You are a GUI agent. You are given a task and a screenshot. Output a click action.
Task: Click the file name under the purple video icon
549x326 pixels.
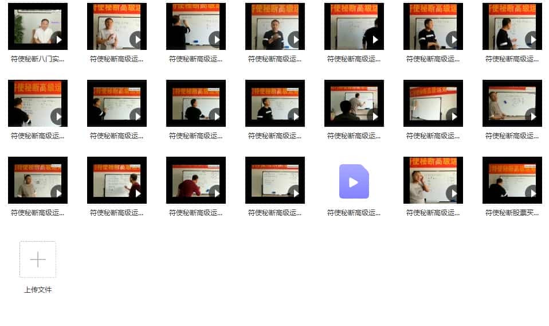point(354,212)
